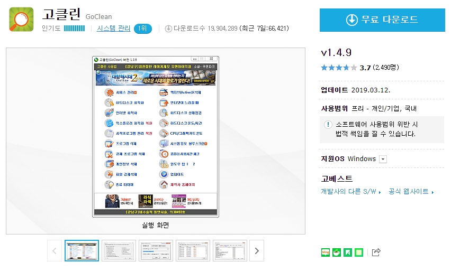
Task: Show next screenshot thumbnails arrow
Action: (257, 251)
